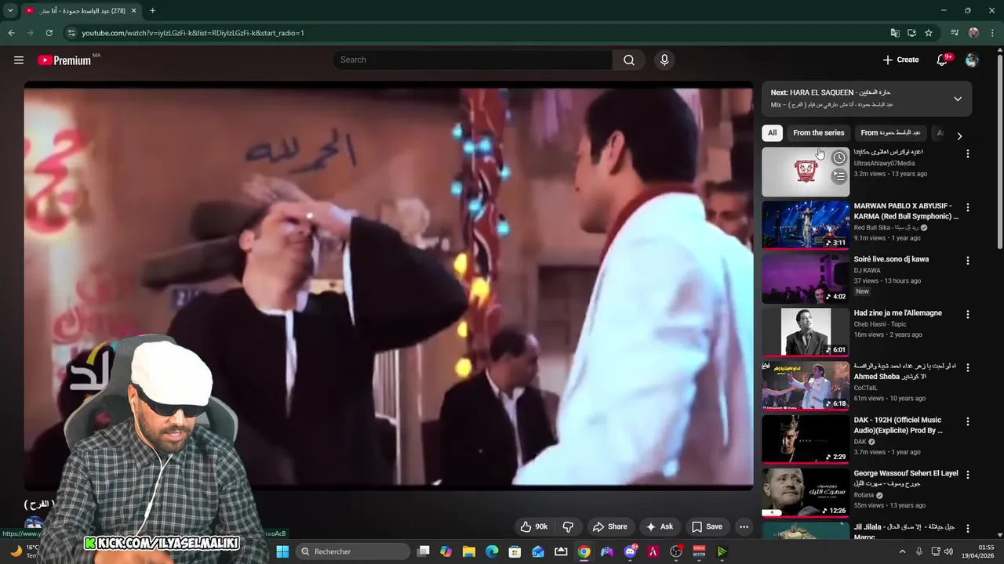The width and height of the screenshot is (1004, 564).
Task: Go to YouTube Premium home logo
Action: 64,60
